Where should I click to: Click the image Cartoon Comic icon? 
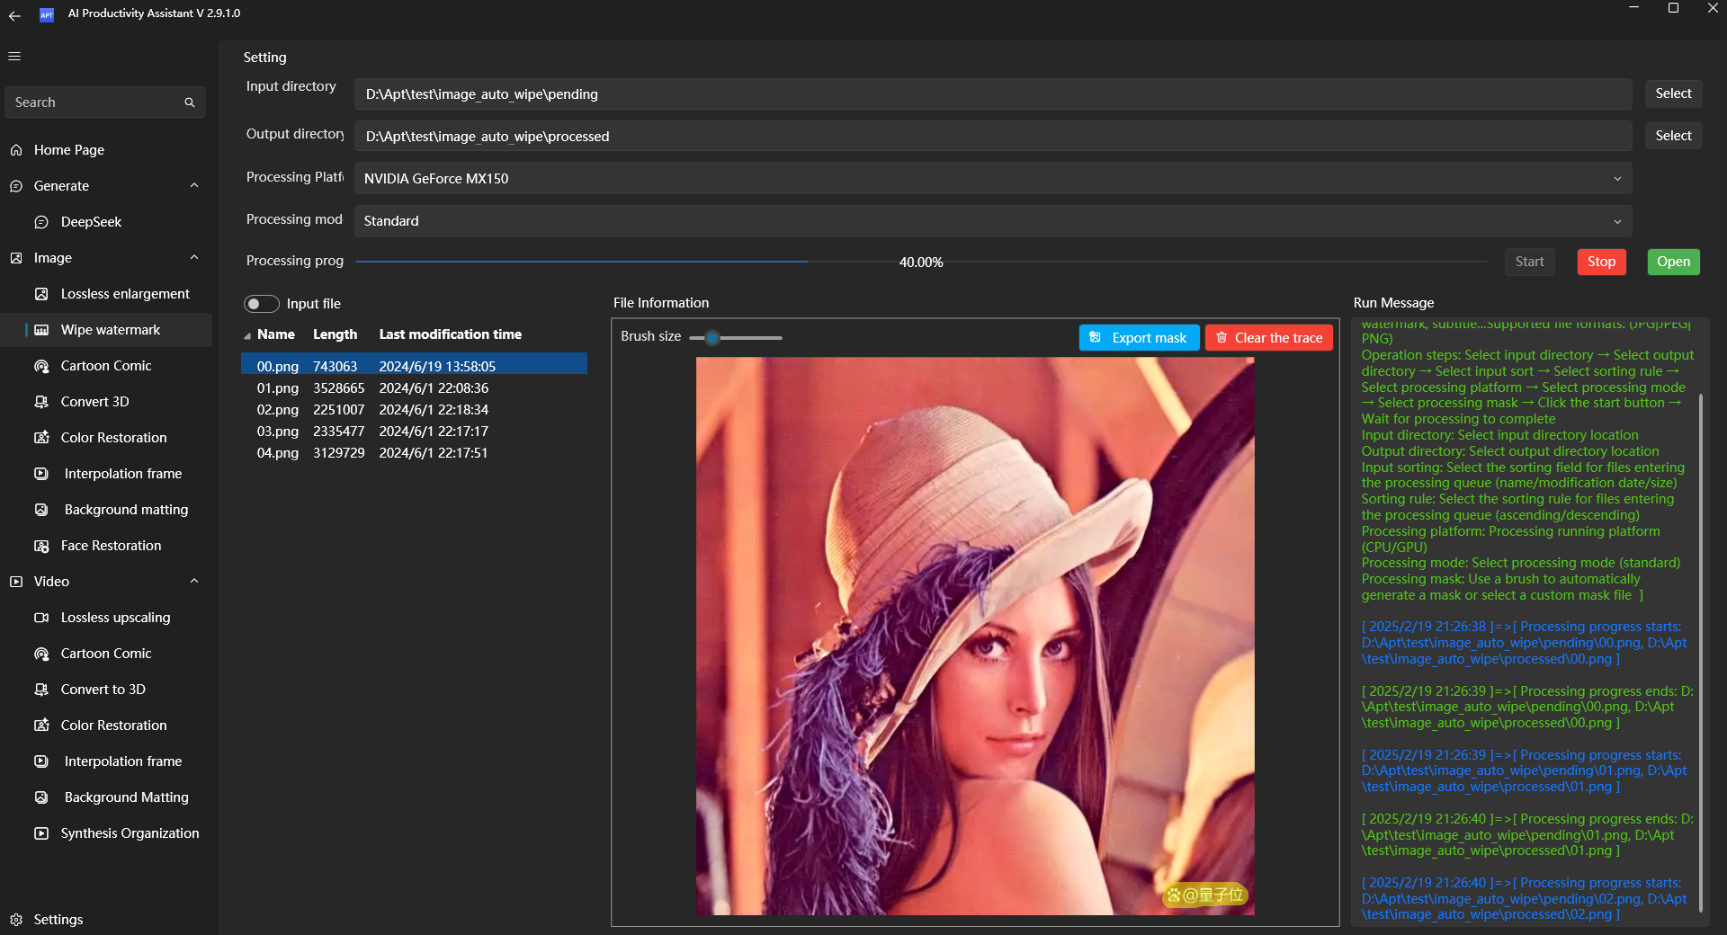click(x=41, y=366)
